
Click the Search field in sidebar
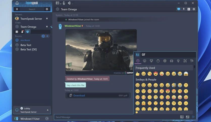[32, 9]
